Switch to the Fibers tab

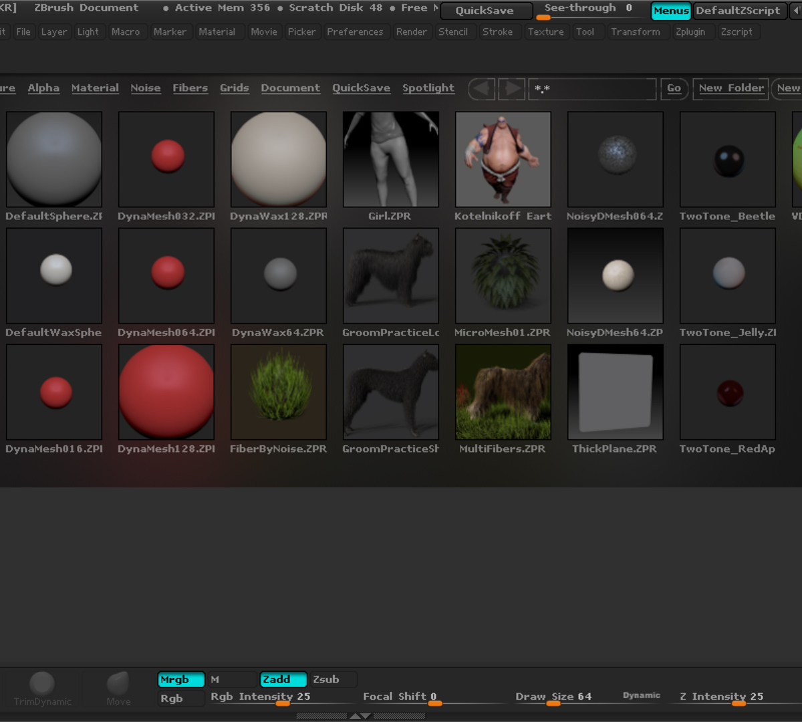tap(190, 88)
